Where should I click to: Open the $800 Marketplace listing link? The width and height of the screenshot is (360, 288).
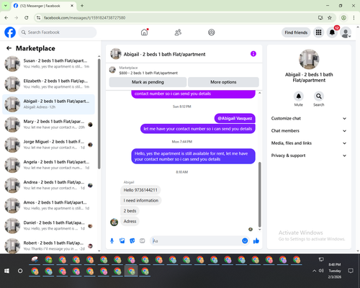pyautogui.click(x=148, y=73)
